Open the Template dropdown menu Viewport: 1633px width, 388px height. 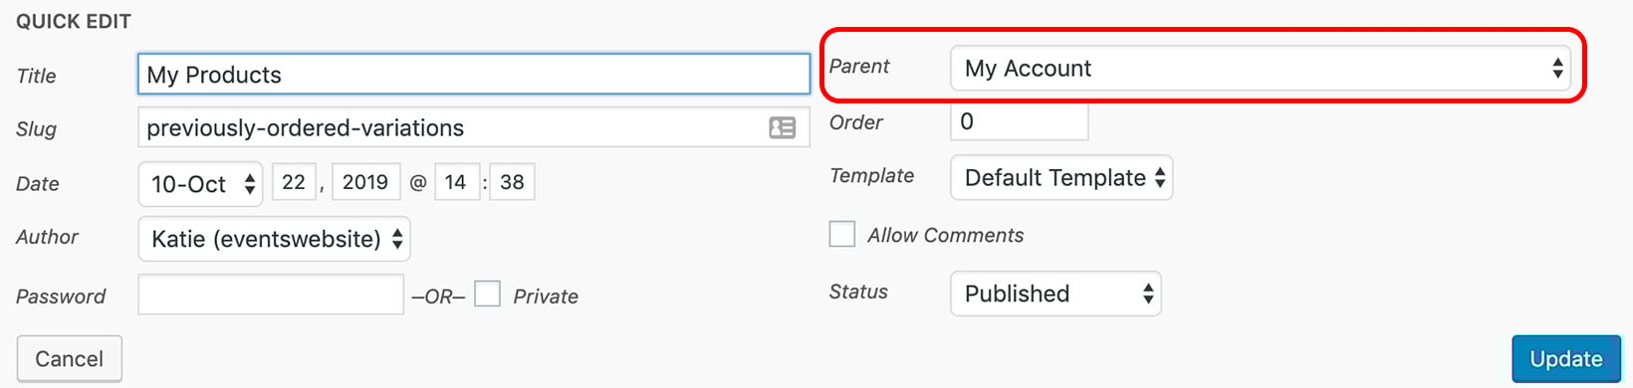tap(1061, 178)
